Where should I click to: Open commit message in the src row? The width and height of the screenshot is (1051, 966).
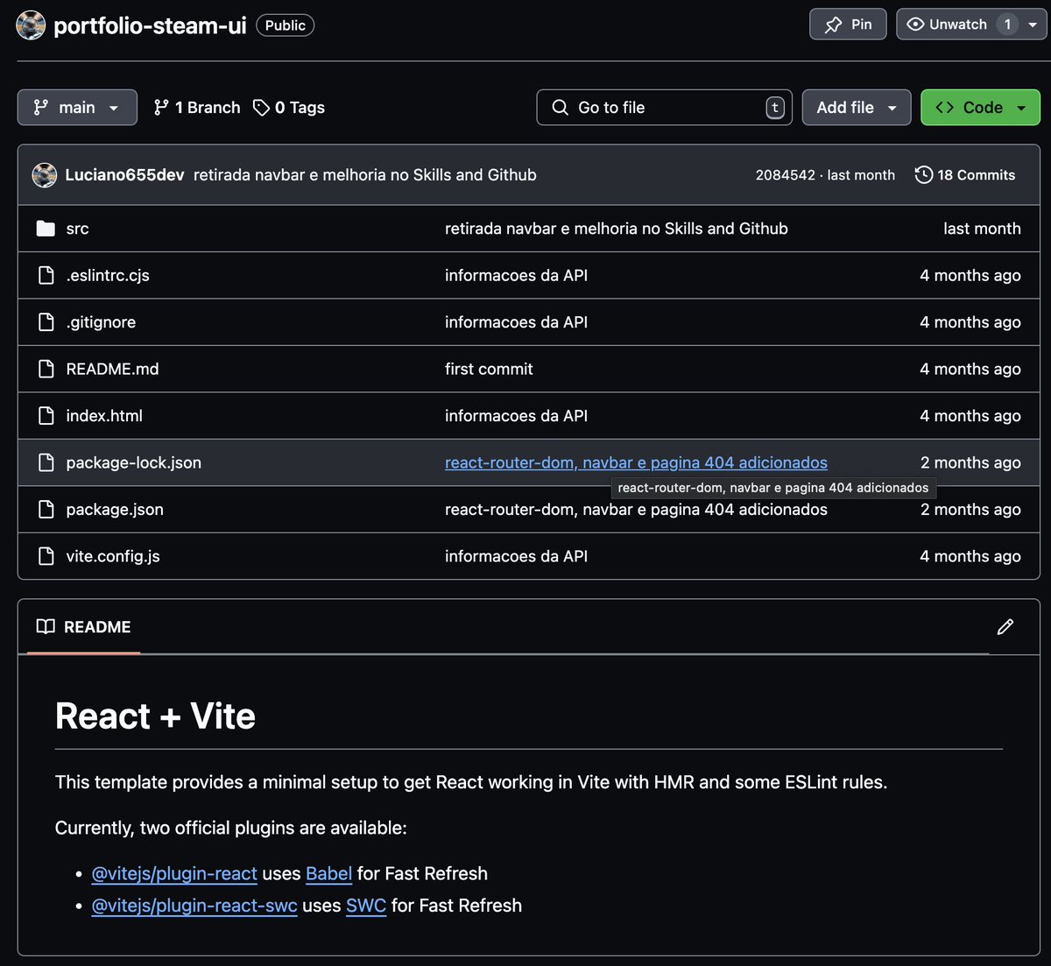pos(617,229)
